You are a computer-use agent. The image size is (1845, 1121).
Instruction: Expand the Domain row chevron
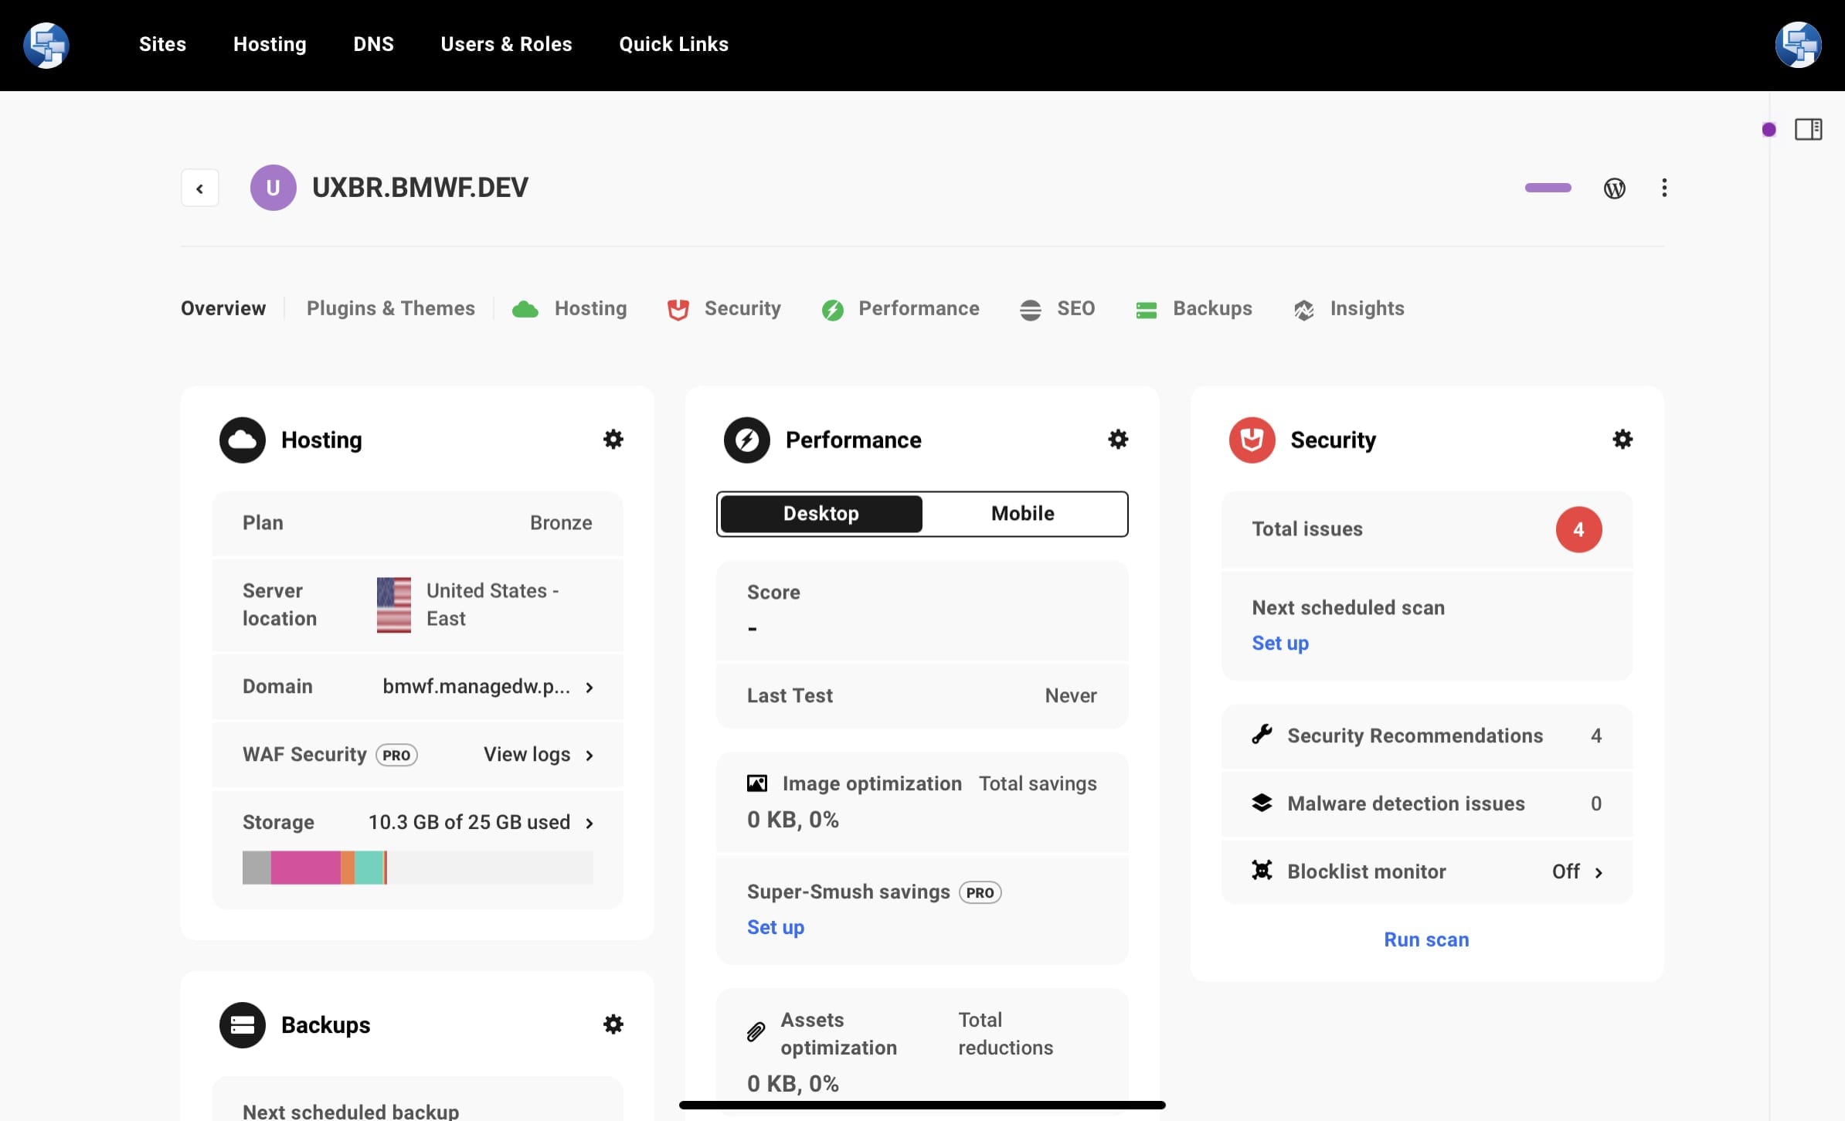(590, 688)
